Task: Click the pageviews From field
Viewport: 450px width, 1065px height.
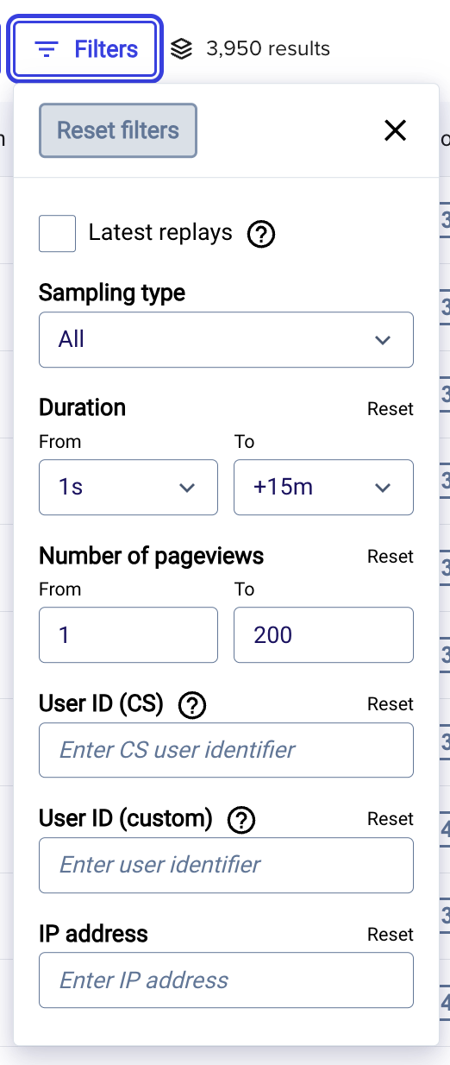Action: 128,635
